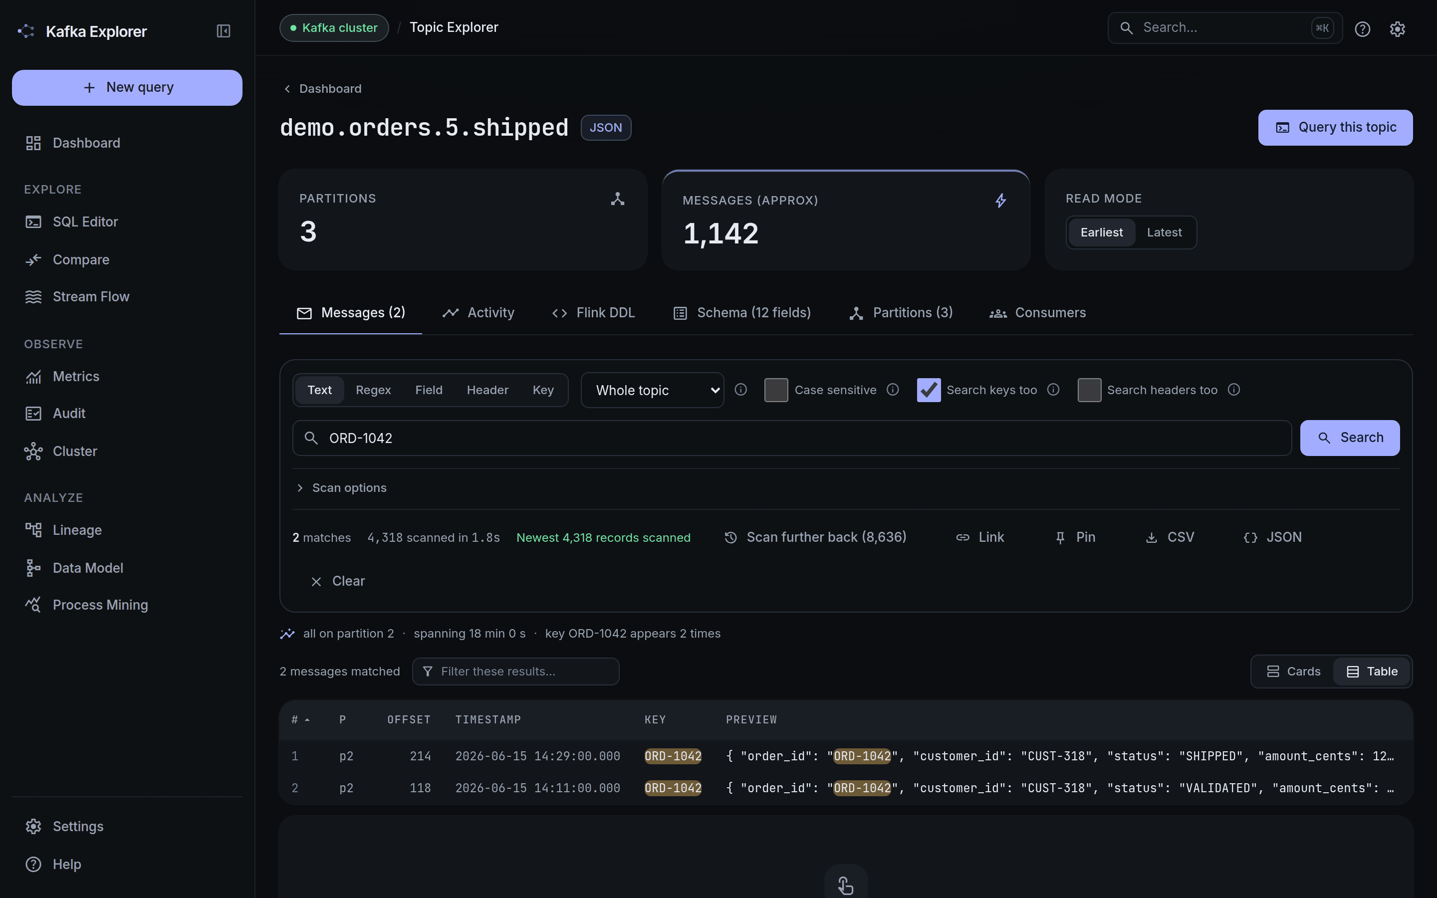
Task: Focus the ORD-1042 search text field
Action: (x=791, y=439)
